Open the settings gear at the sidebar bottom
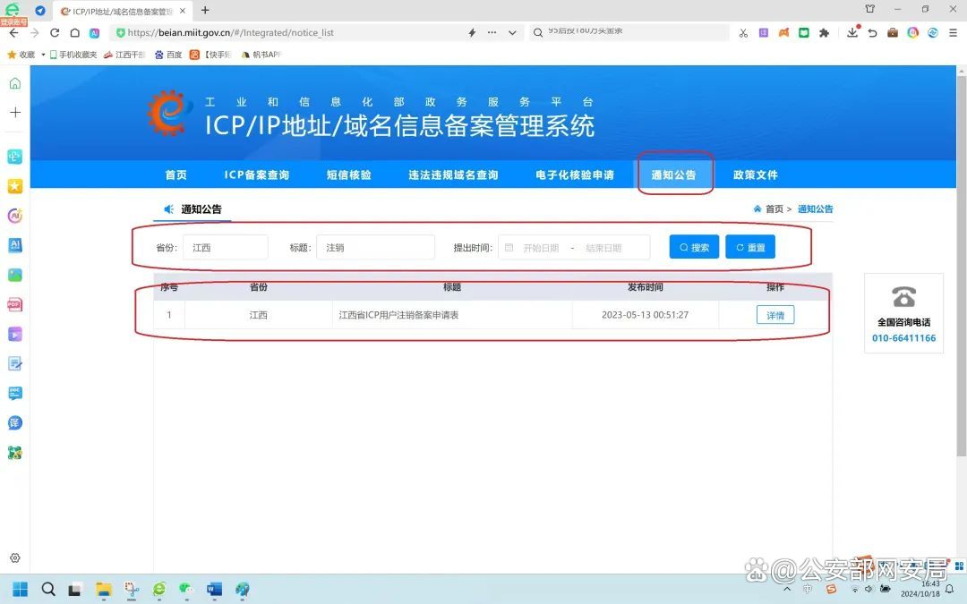967x604 pixels. [x=13, y=557]
